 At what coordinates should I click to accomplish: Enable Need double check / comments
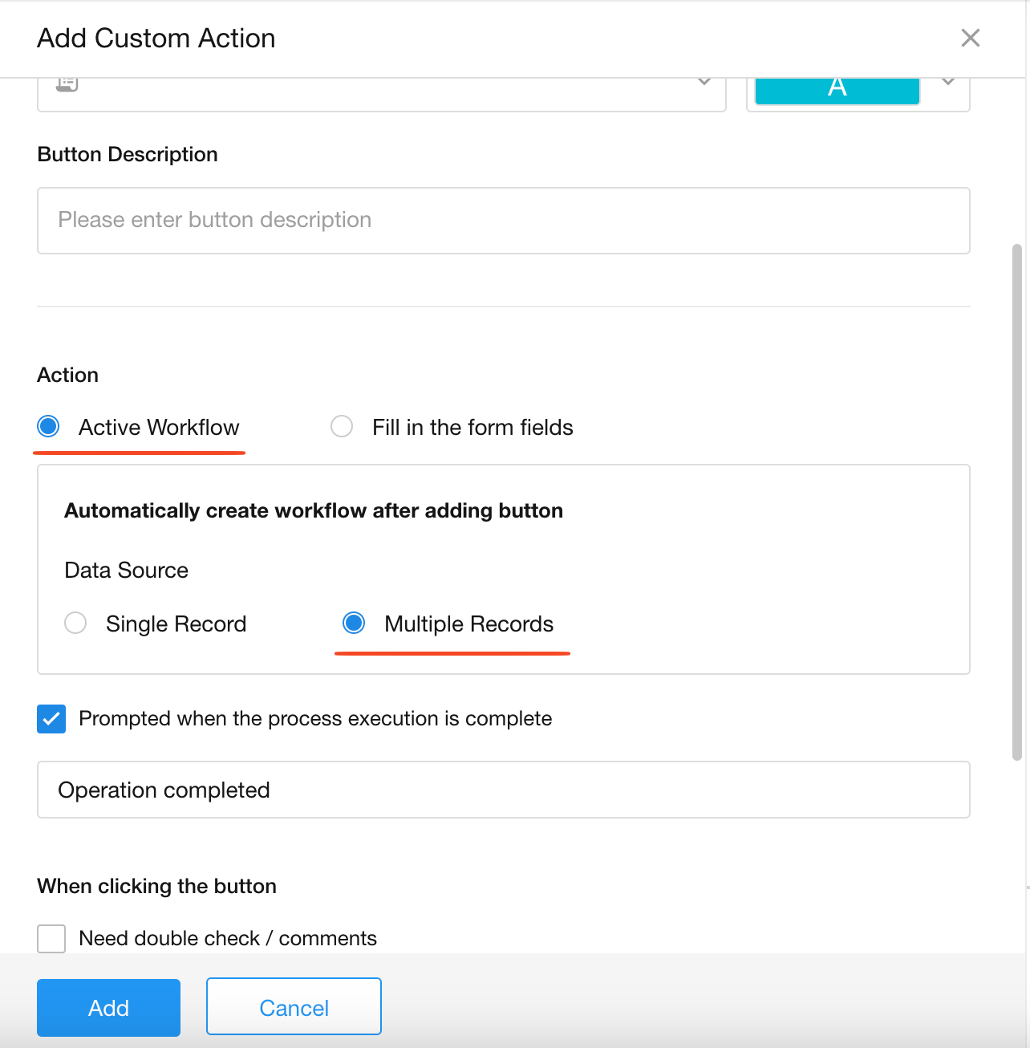point(51,938)
